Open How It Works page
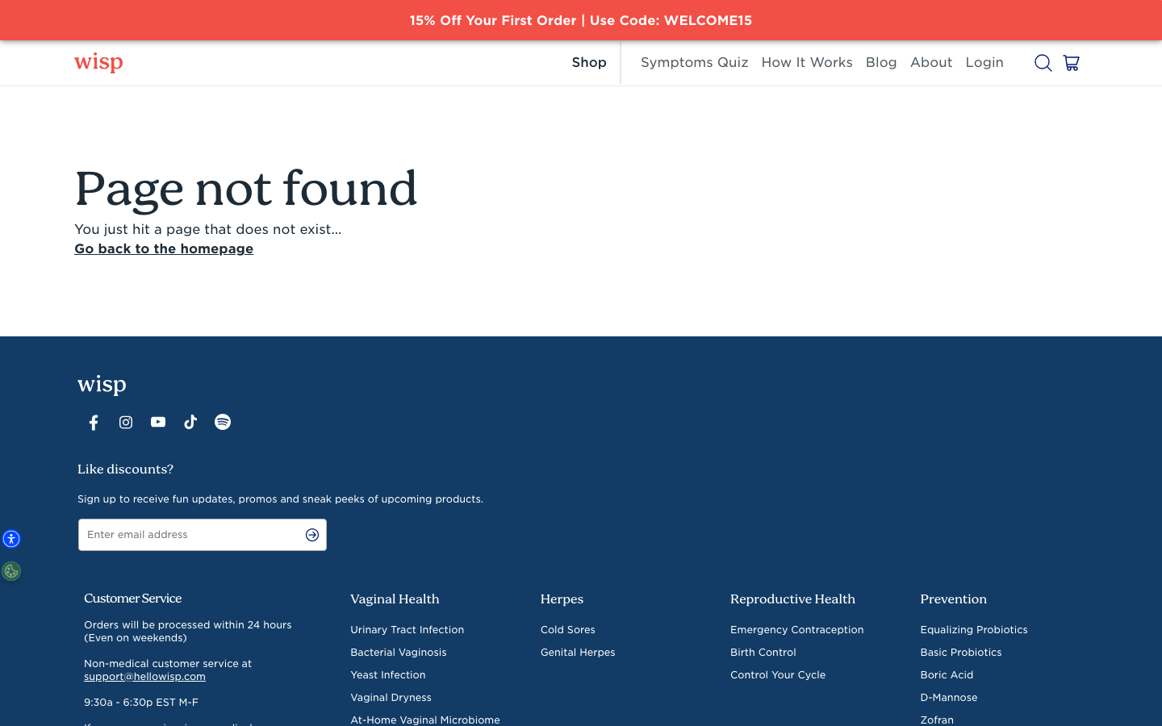1162x726 pixels. (x=806, y=63)
